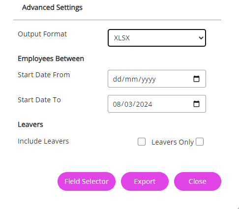This screenshot has height=209, width=239.
Task: Click the Output Format label
Action: (x=42, y=34)
